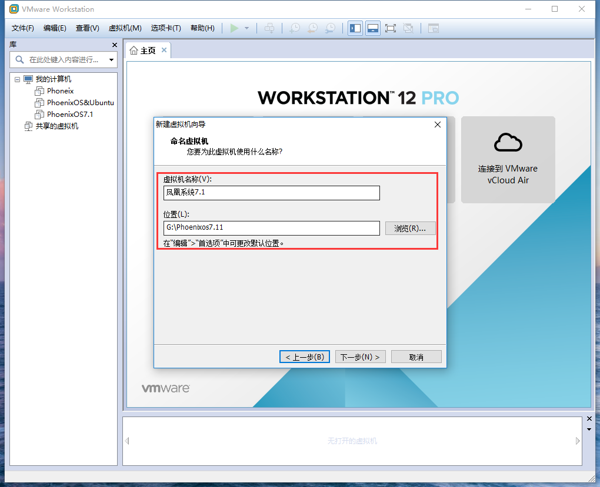Click send Ctrl+Alt+Del toolbar icon
600x487 pixels.
click(270, 28)
